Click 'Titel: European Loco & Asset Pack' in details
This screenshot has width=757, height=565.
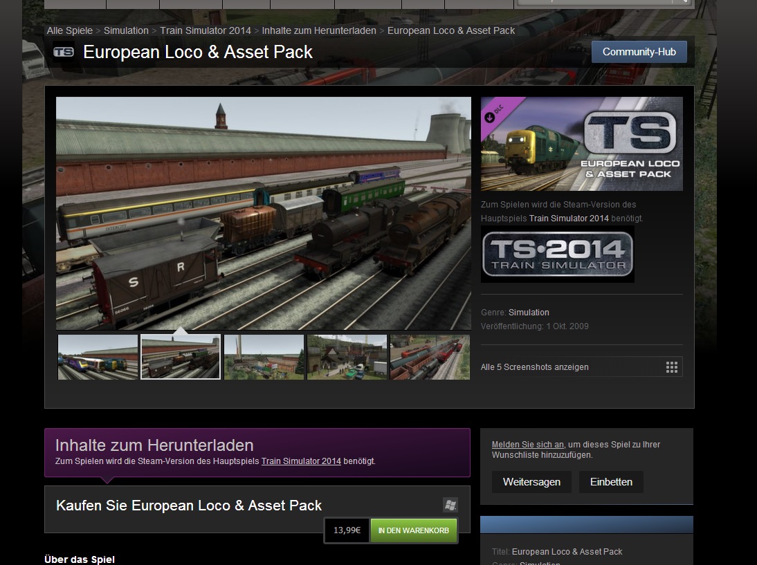point(557,551)
